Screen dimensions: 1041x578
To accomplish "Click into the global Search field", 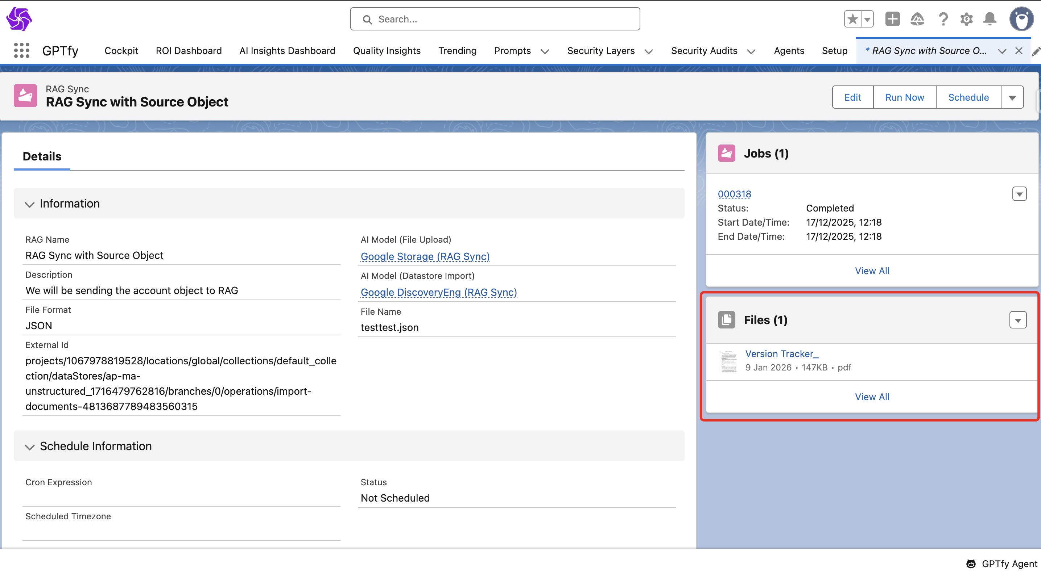I will click(x=495, y=19).
